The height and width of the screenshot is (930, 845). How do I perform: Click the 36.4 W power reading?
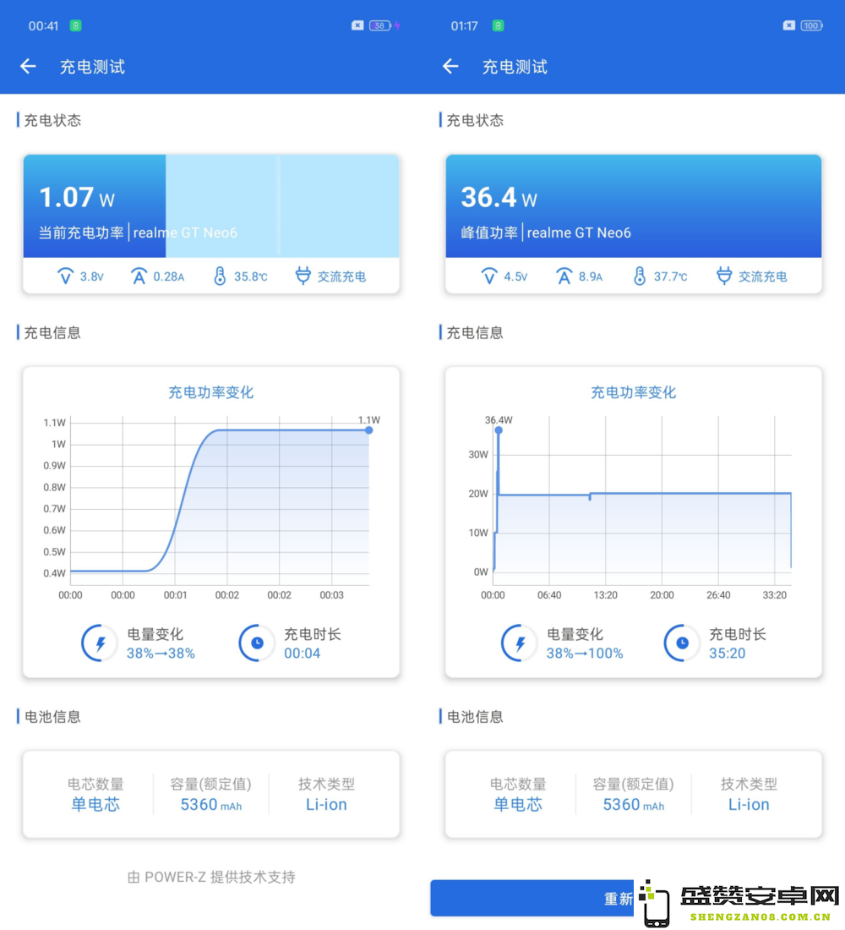(x=499, y=198)
